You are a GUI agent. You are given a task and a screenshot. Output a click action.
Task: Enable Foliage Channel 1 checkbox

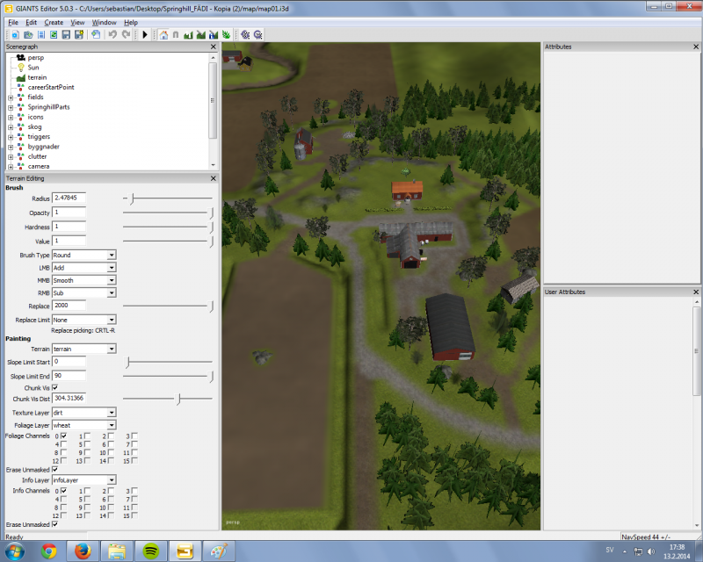(x=87, y=436)
